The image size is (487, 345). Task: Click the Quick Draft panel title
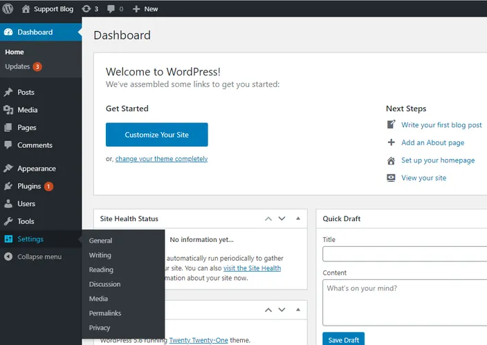(342, 218)
